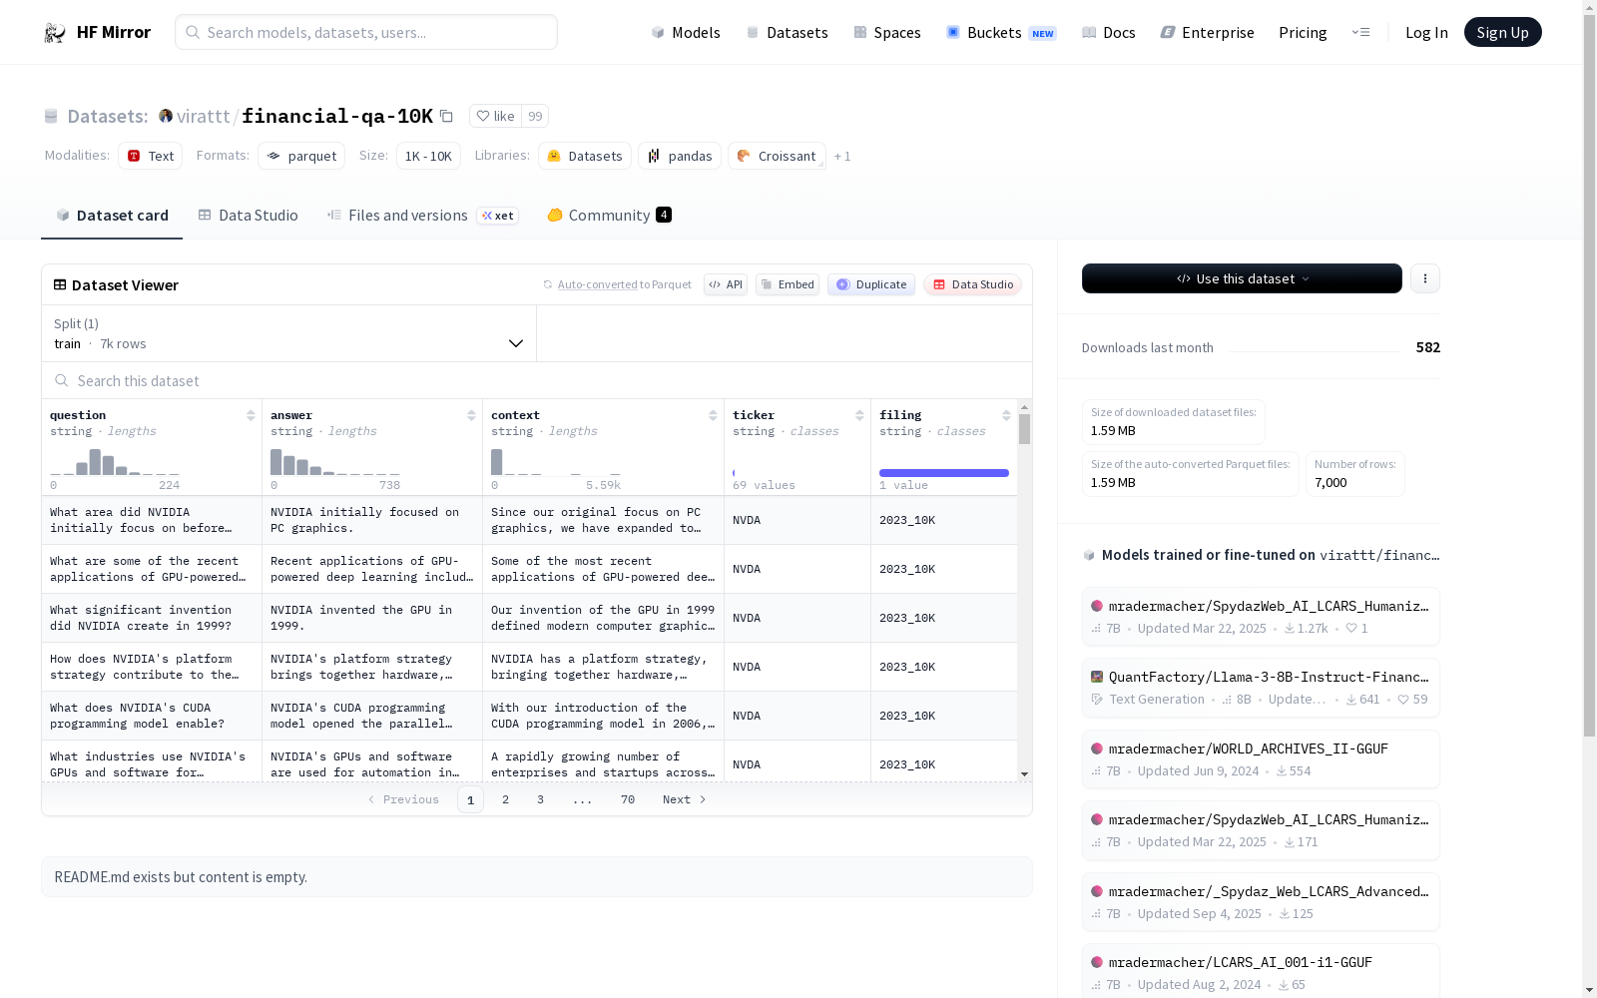1597x998 pixels.
Task: Click the parquet format tag
Action: click(x=301, y=156)
